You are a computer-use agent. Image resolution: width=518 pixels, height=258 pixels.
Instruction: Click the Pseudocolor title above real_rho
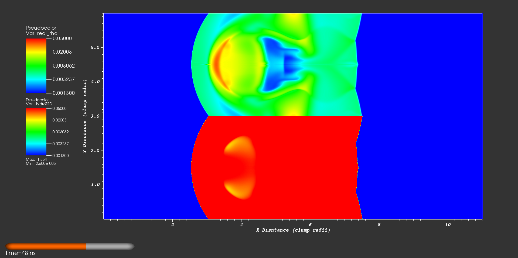click(x=41, y=28)
